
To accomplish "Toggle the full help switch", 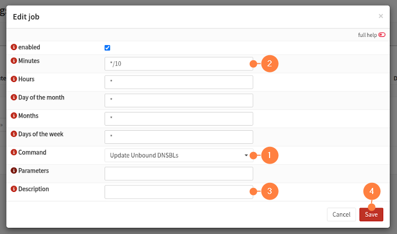I will pos(382,35).
